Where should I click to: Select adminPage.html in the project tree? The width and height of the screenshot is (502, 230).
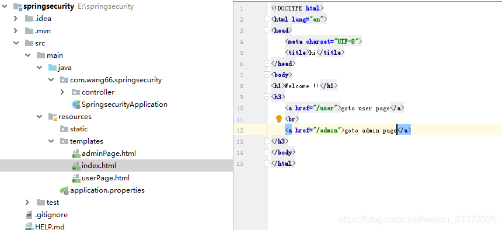(x=109, y=154)
